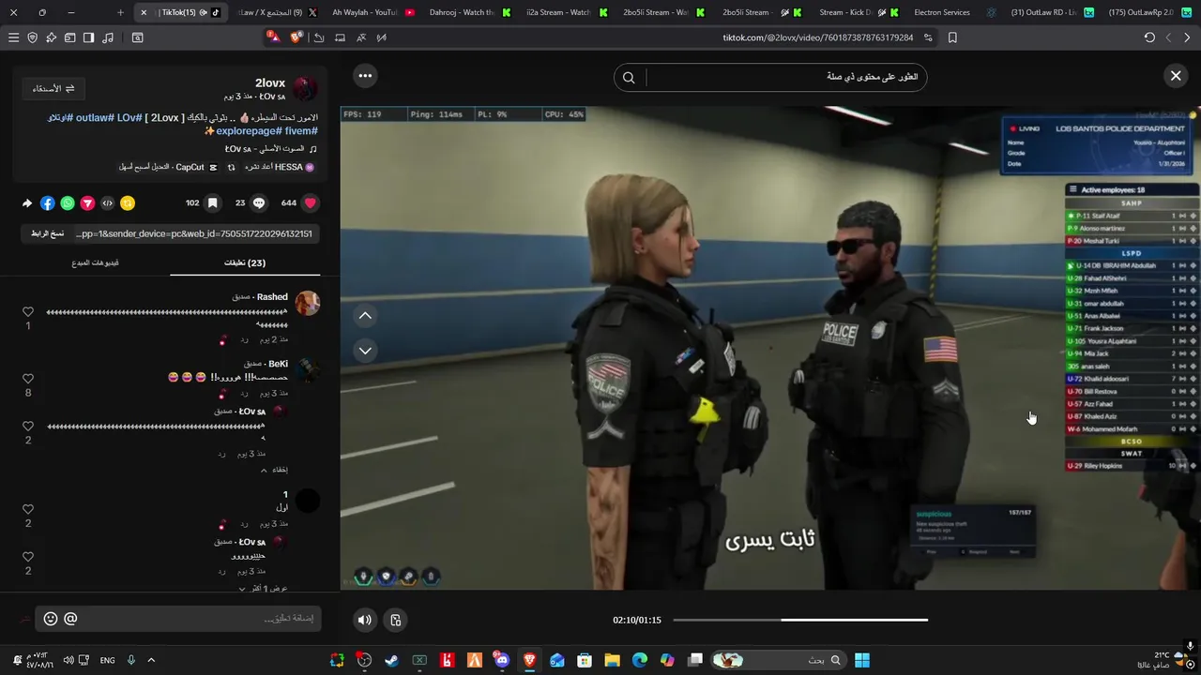1201x675 pixels.
Task: Seek on the video progress bar
Action: [x=800, y=620]
